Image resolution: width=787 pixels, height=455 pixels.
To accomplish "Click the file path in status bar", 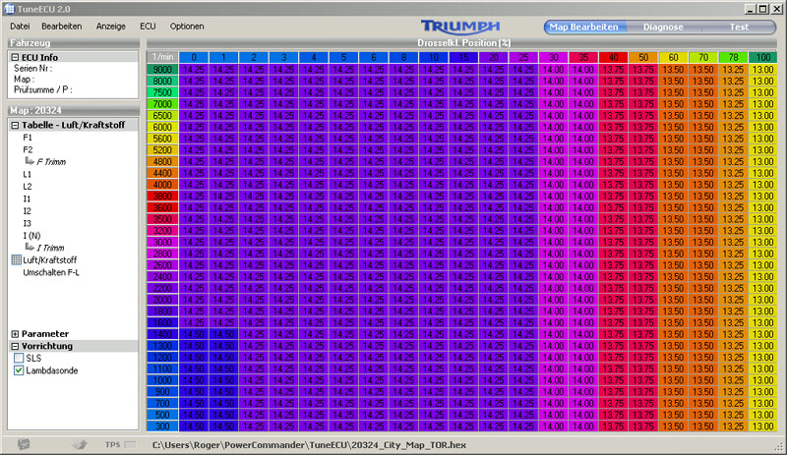I will pyautogui.click(x=309, y=445).
